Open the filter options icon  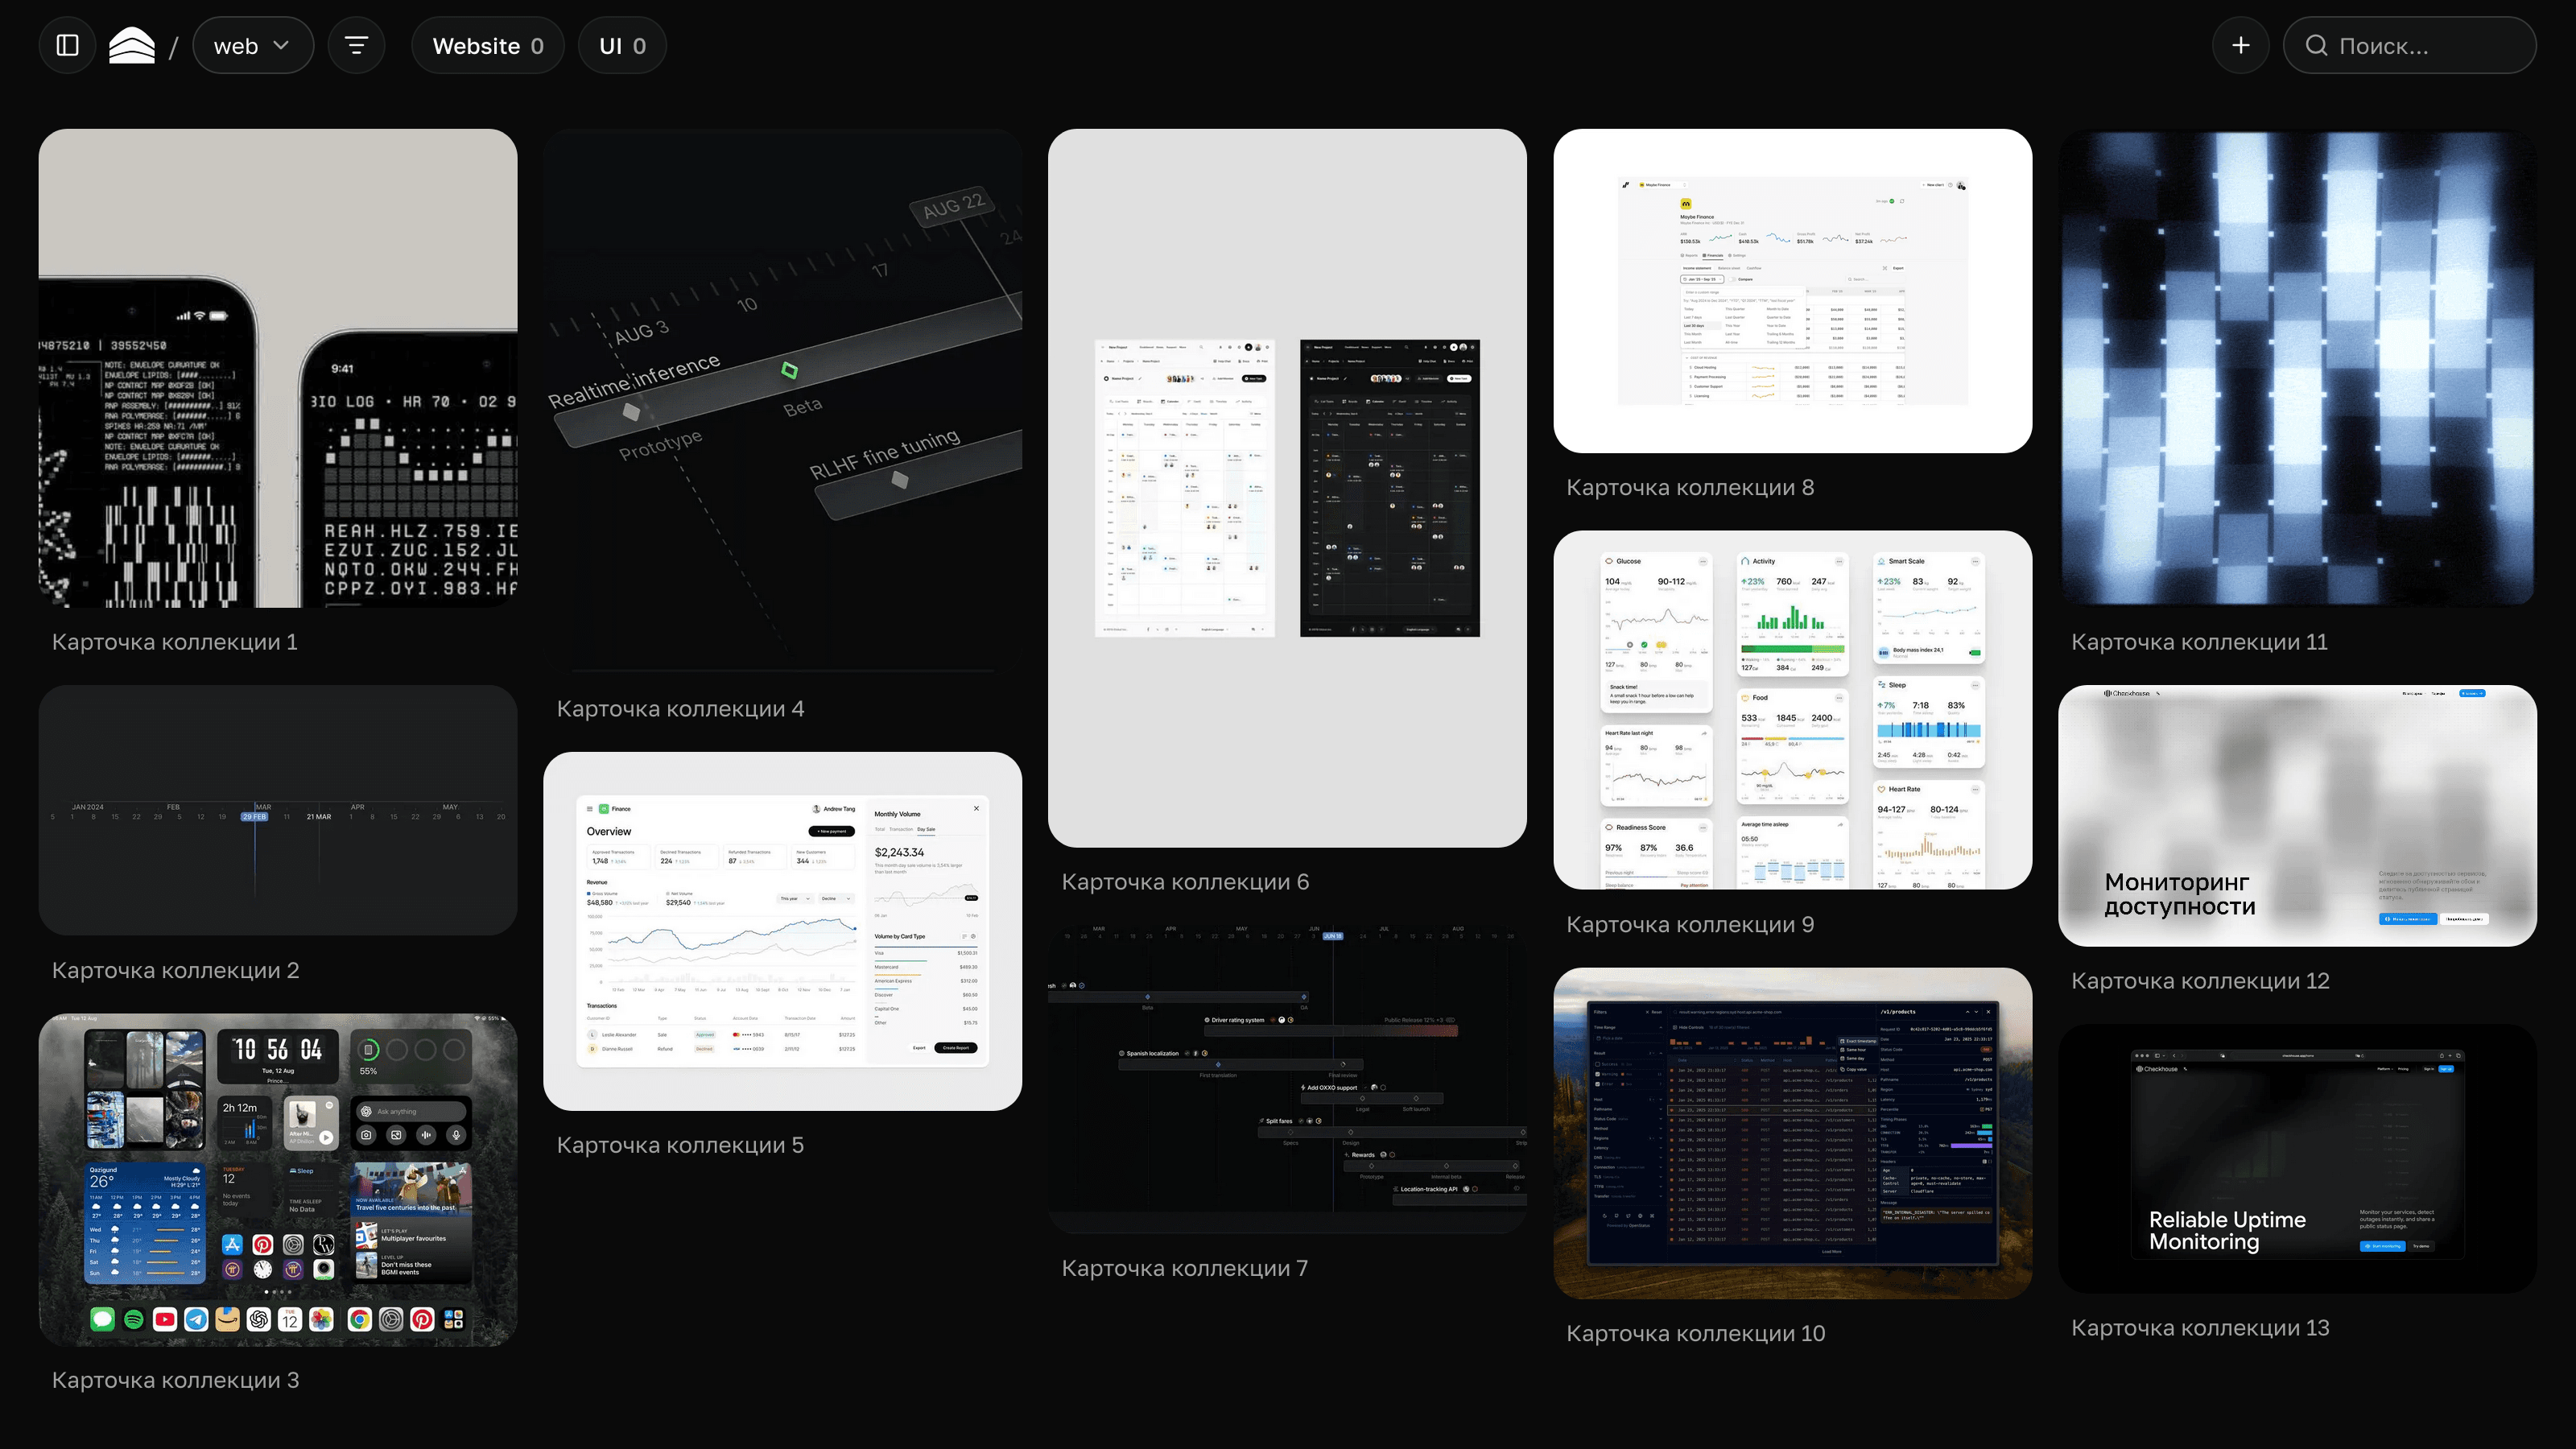(356, 46)
